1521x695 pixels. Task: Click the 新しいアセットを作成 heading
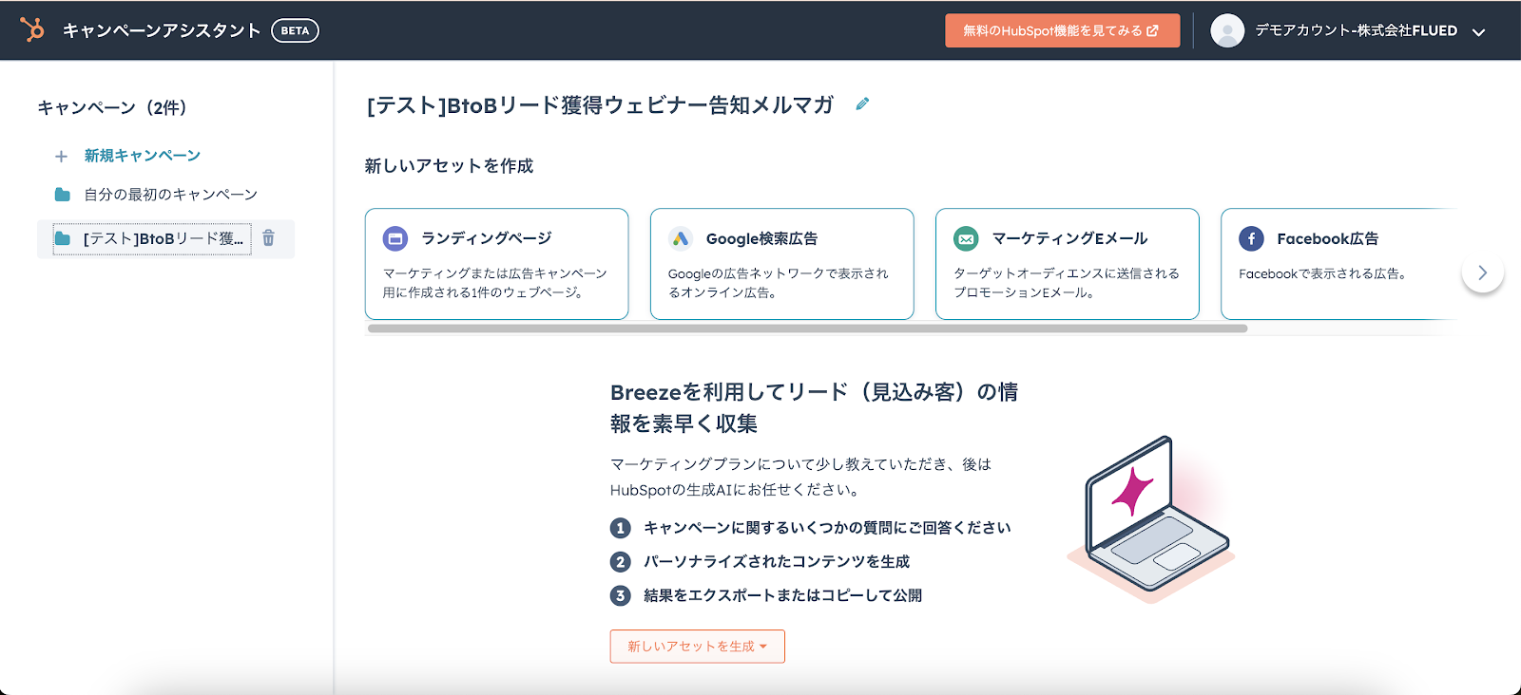450,166
